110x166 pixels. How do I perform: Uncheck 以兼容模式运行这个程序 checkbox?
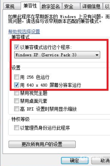coord(17,47)
